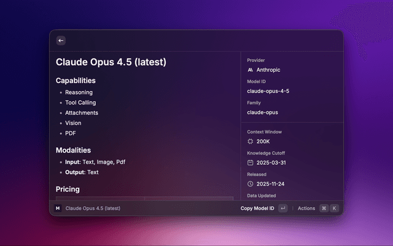Click the Anthropic provider name

pyautogui.click(x=268, y=70)
